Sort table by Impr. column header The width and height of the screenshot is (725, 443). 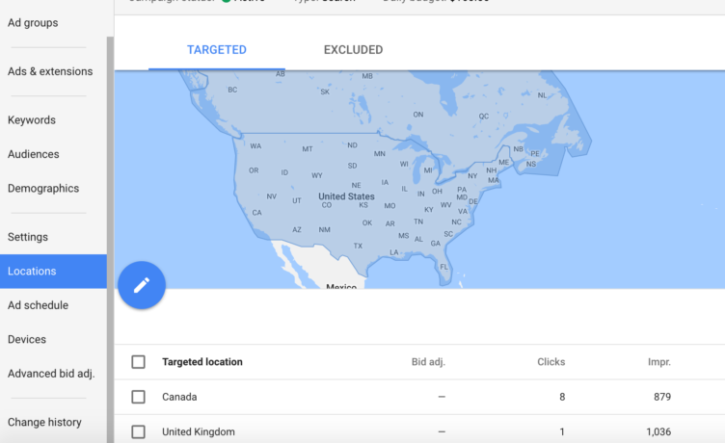click(658, 362)
